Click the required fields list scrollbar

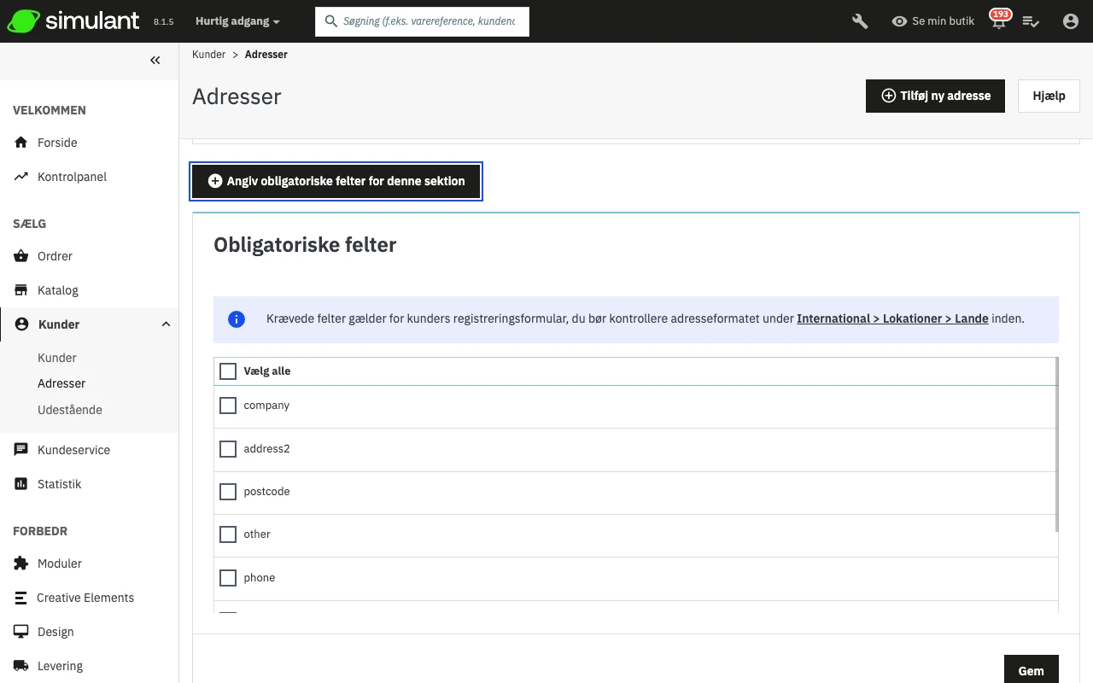click(x=1057, y=444)
